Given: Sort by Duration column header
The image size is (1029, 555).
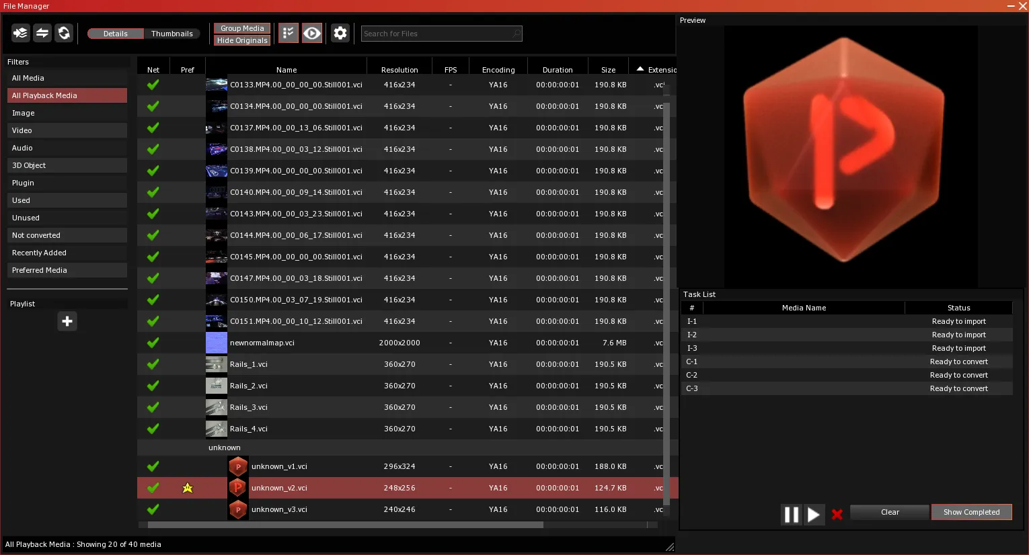Looking at the screenshot, I should tap(558, 70).
